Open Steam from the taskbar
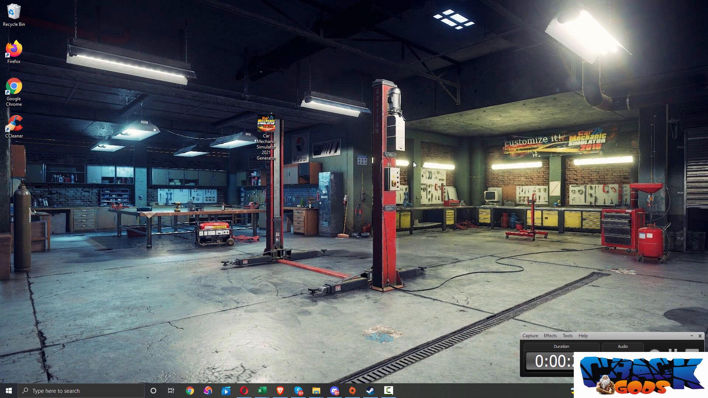The width and height of the screenshot is (708, 398). (370, 391)
